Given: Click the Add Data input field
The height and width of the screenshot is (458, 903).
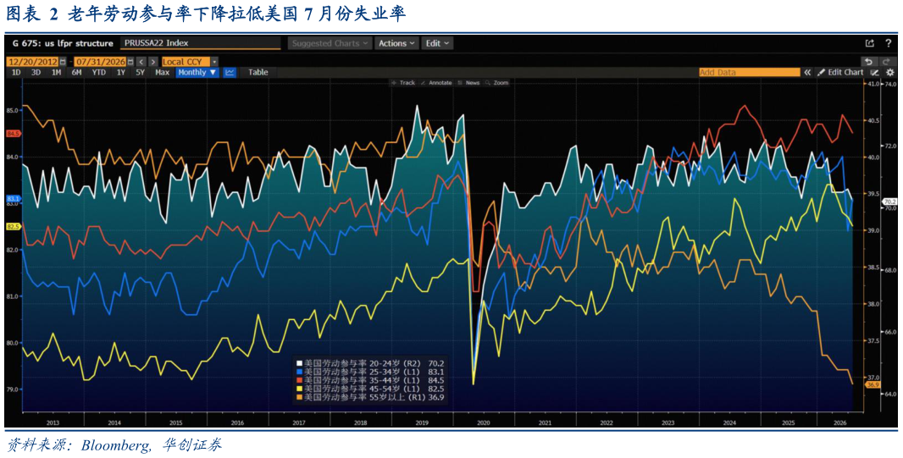Looking at the screenshot, I should (750, 73).
